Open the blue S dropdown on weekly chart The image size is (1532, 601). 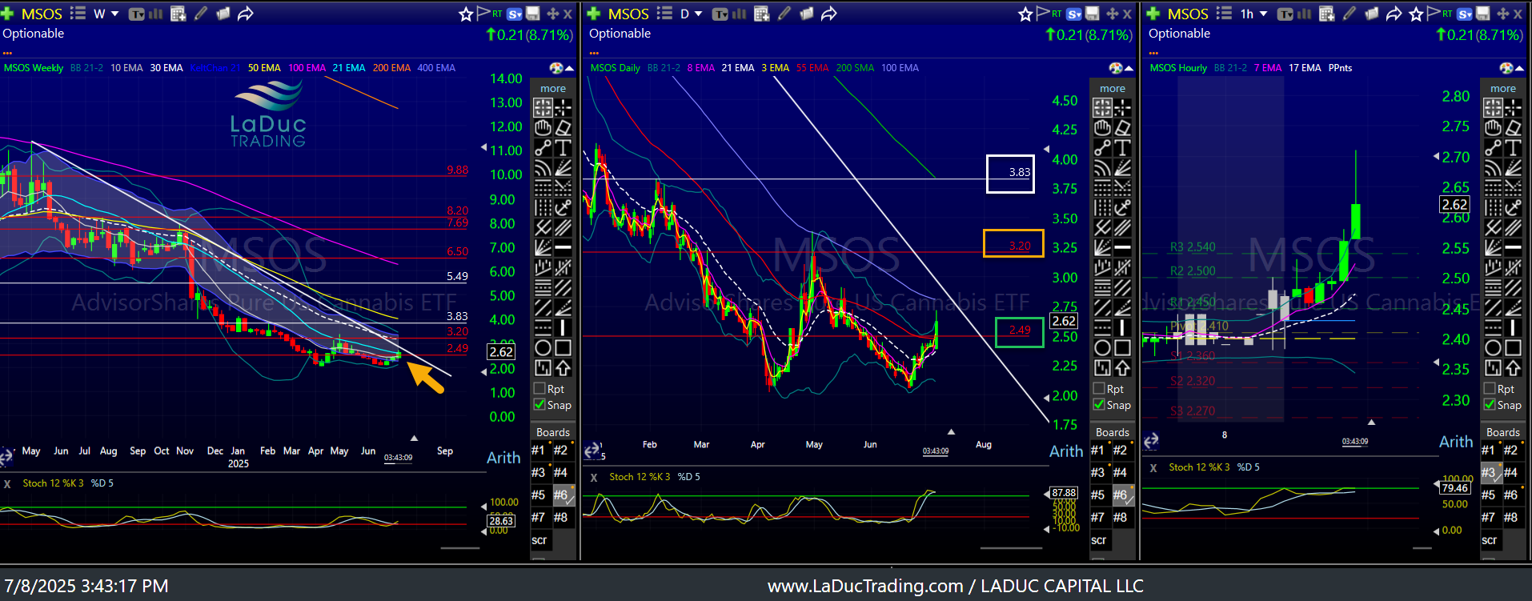[x=515, y=14]
